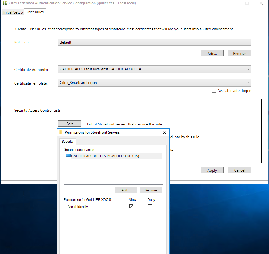Click the Certificate Authority label
The height and width of the screenshot is (254, 269).
[x=31, y=70]
